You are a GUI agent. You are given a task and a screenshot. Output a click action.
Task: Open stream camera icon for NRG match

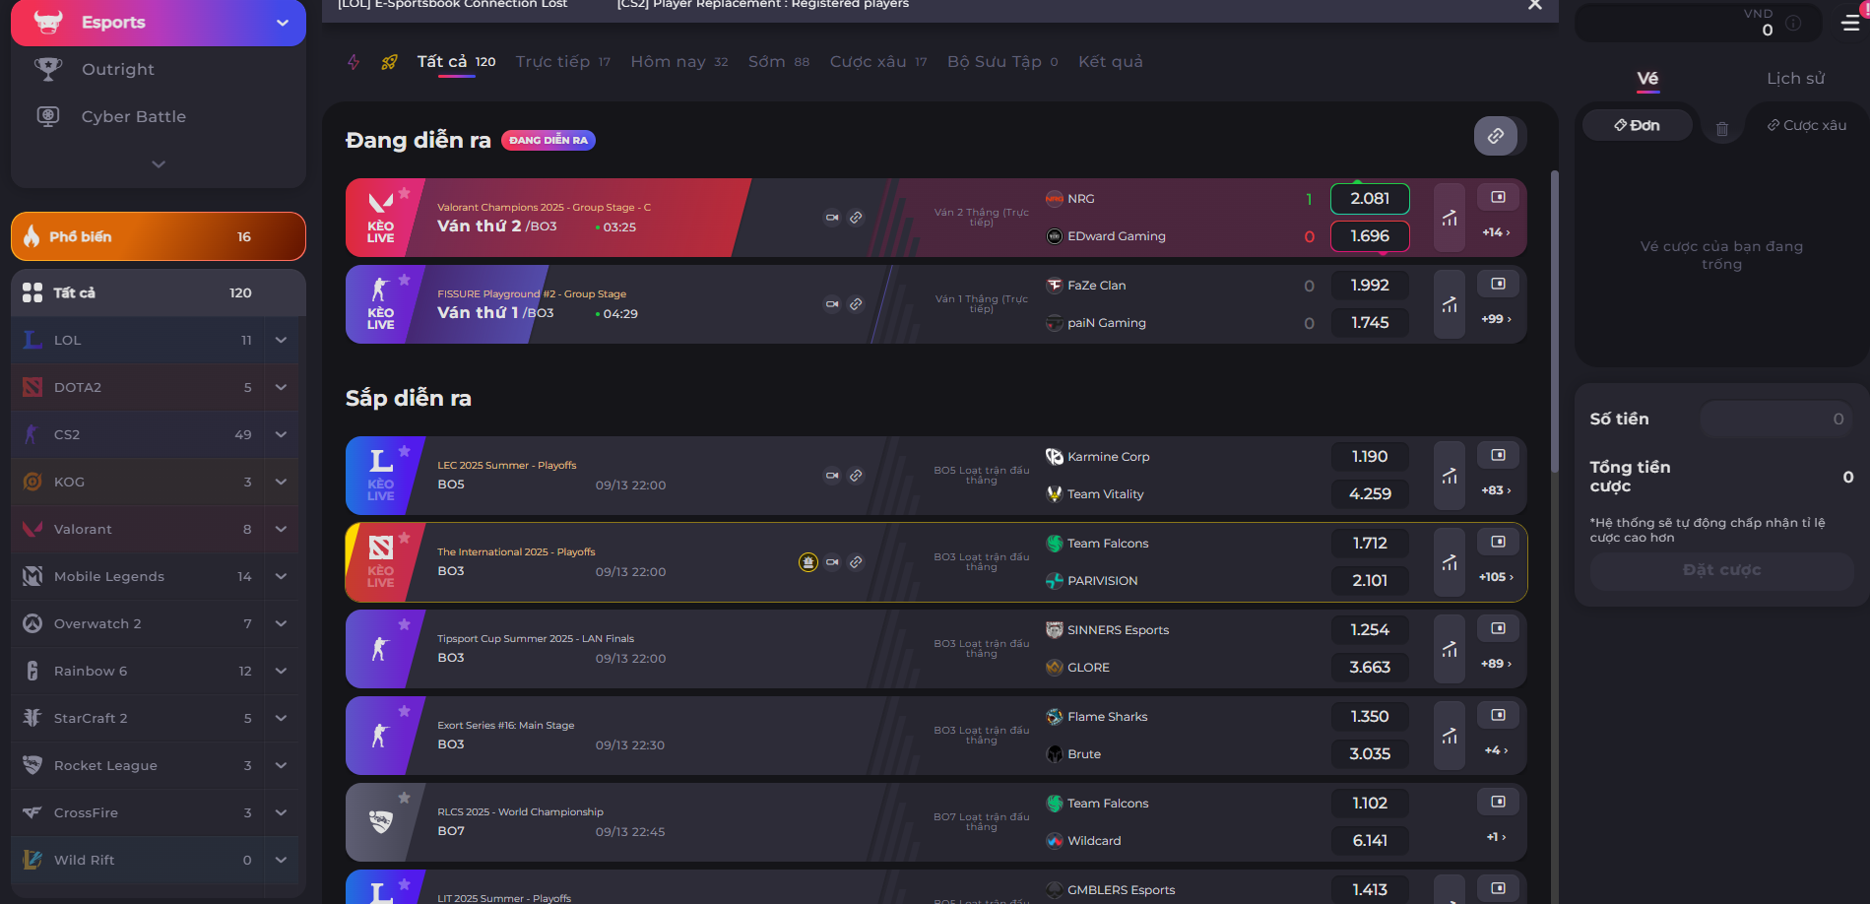832,218
